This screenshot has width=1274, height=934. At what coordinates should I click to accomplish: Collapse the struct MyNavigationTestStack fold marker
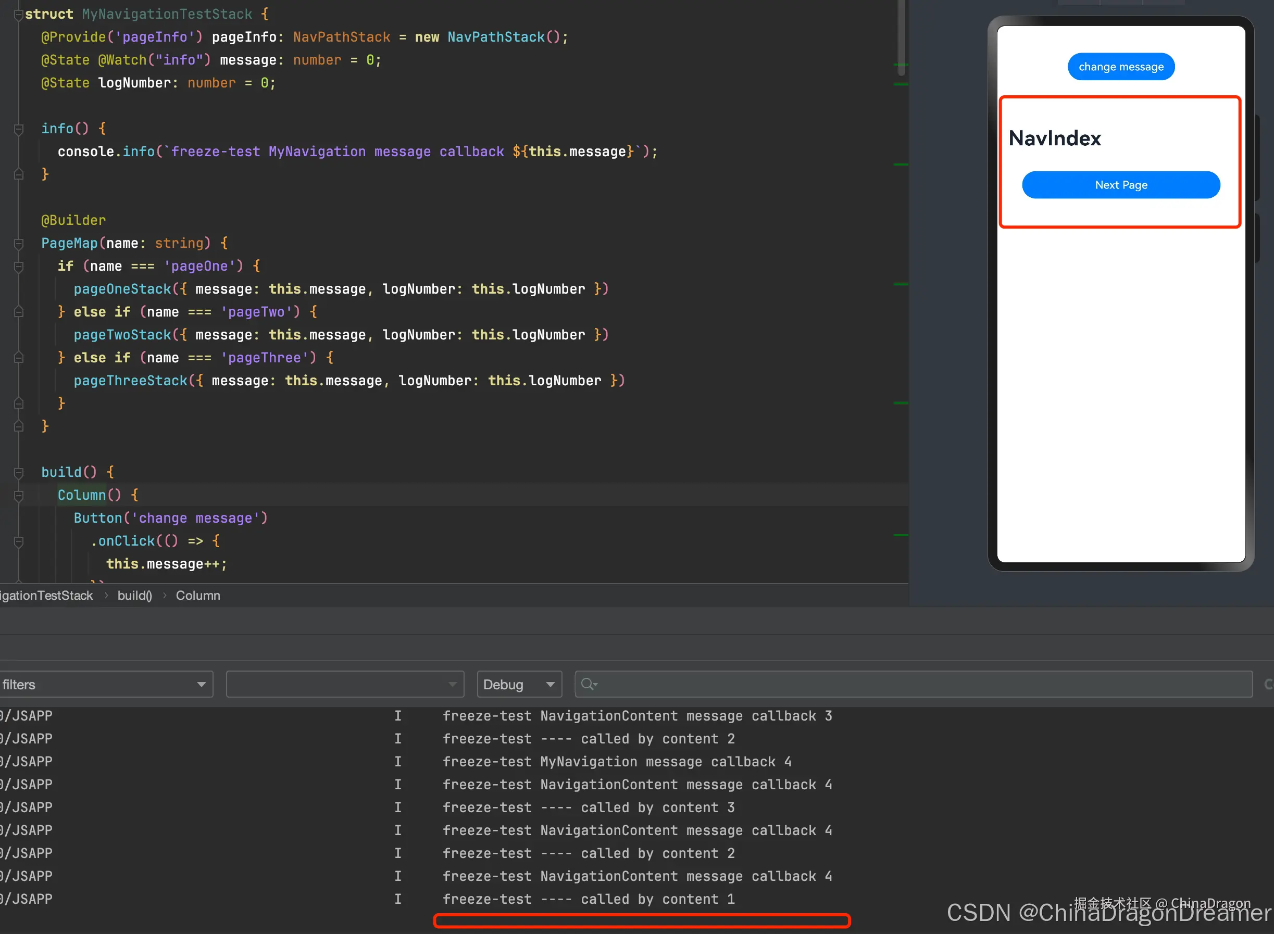pos(18,15)
